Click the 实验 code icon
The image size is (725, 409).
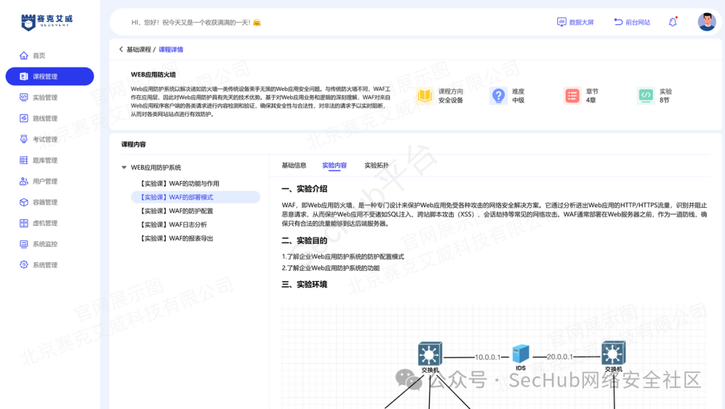pos(646,96)
